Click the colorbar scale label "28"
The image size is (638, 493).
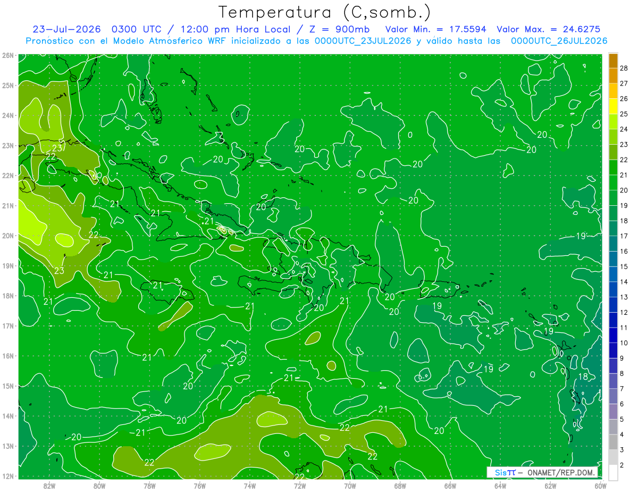pos(624,68)
